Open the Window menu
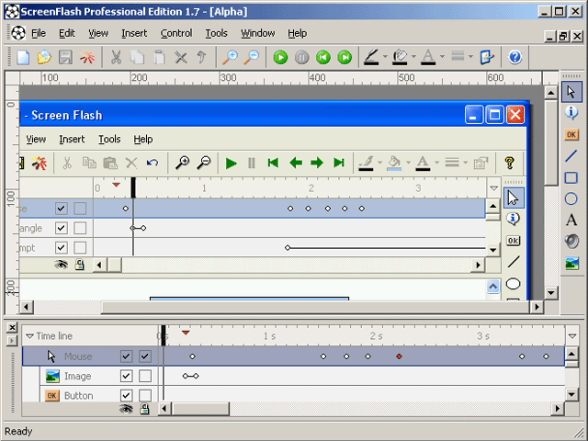 coord(258,33)
